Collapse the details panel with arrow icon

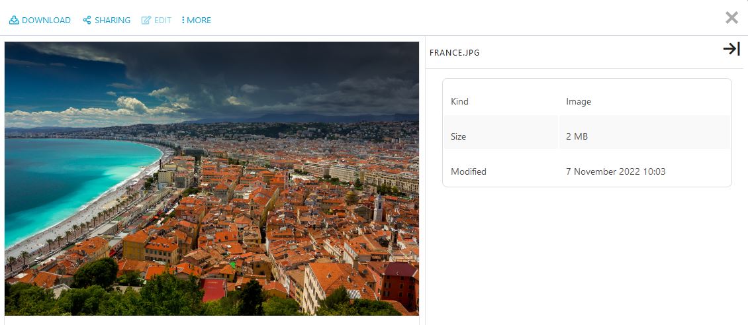tap(731, 49)
